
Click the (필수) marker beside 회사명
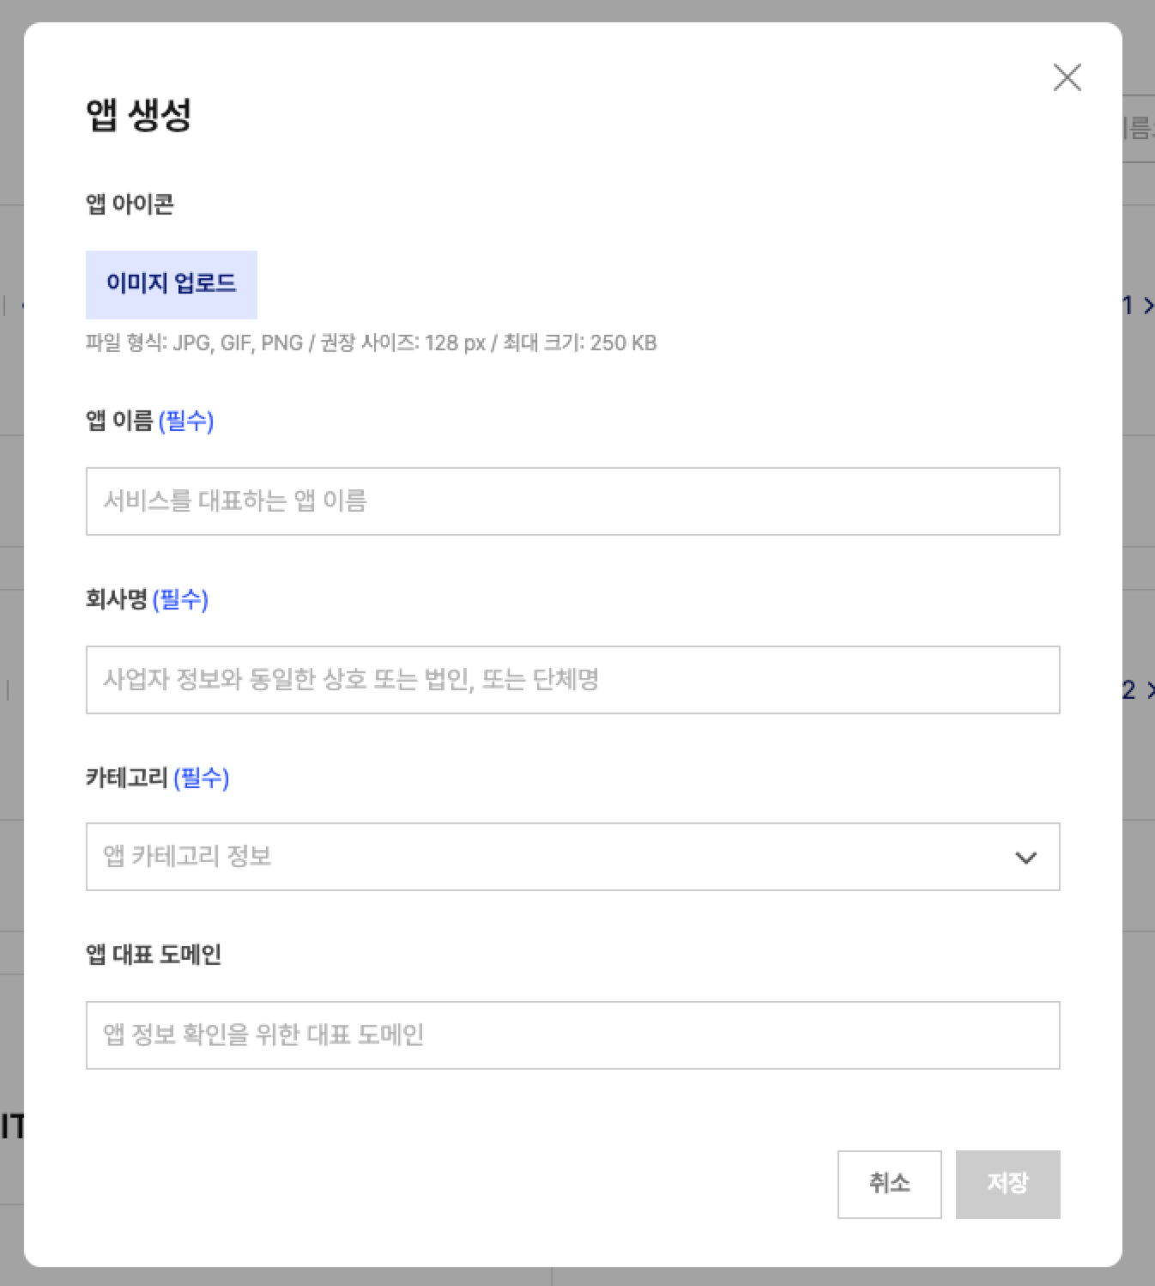point(180,599)
